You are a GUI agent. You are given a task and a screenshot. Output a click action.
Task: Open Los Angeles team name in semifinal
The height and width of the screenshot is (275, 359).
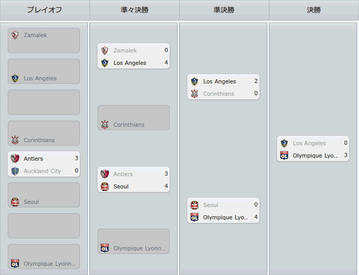pyautogui.click(x=219, y=81)
